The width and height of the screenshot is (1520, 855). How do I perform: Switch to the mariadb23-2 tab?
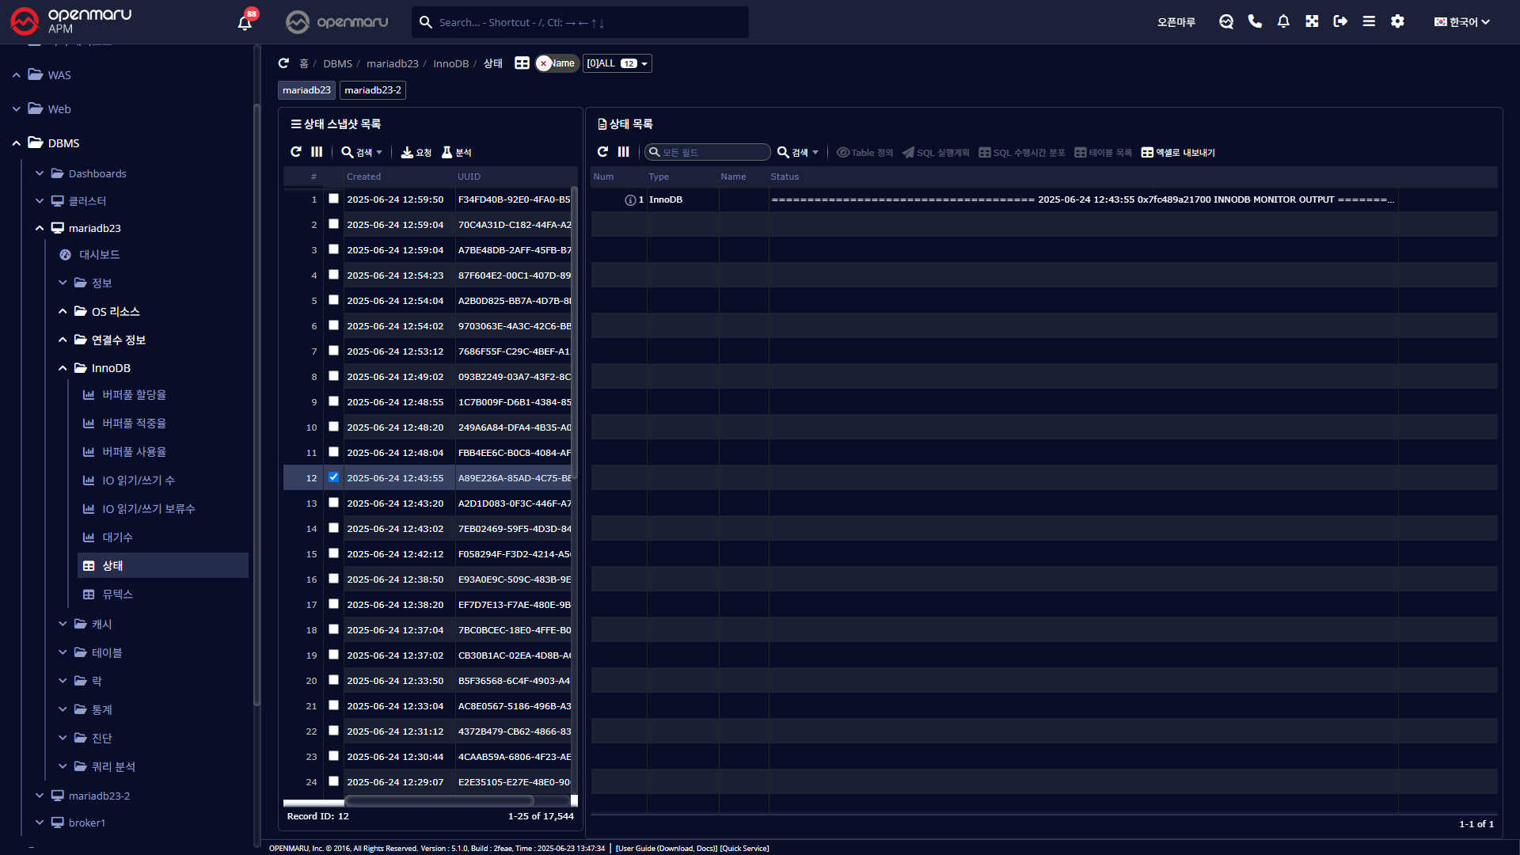tap(373, 90)
